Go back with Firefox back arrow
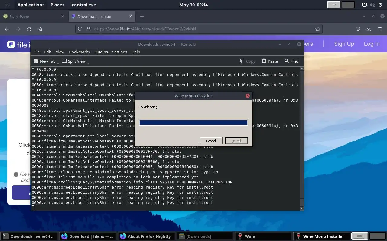 [7, 29]
